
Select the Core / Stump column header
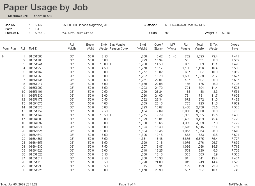(158, 46)
